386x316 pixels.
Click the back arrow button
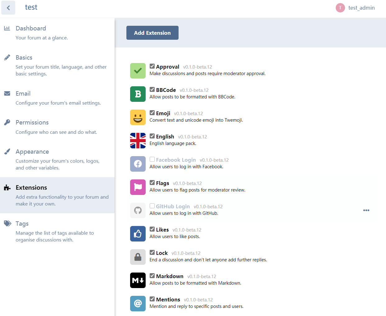(8, 8)
